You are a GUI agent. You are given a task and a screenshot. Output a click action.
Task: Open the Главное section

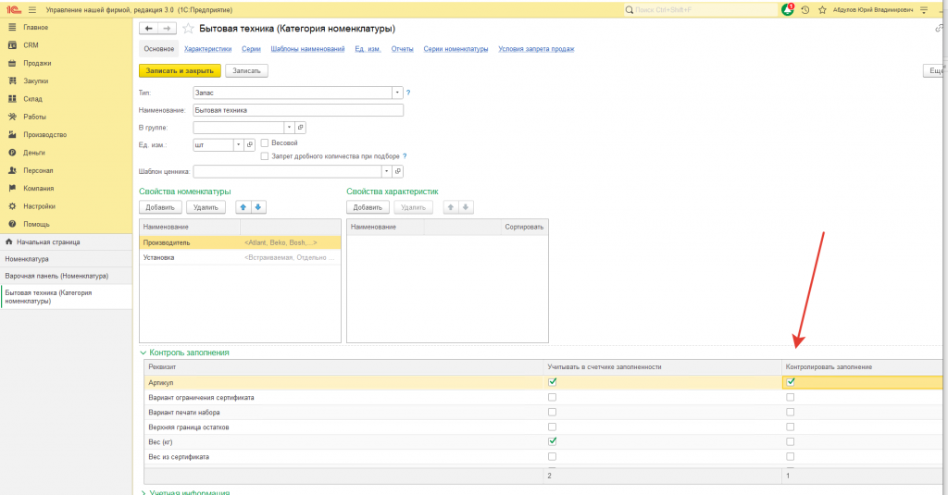pos(36,27)
